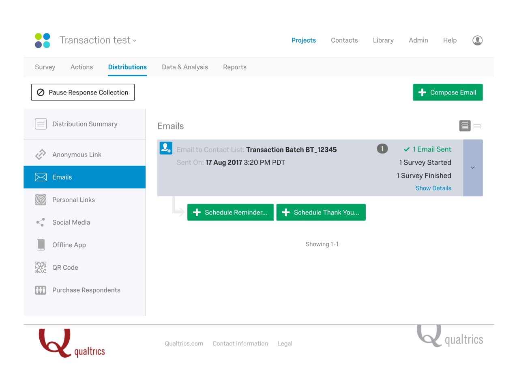This screenshot has width=517, height=382.
Task: Open the Qualtrics.com footer link
Action: pyautogui.click(x=184, y=343)
